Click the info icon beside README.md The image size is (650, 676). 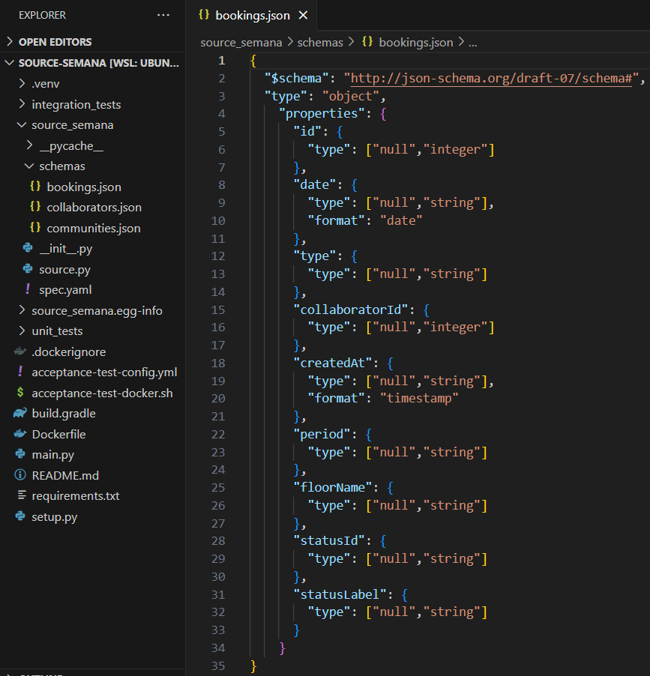(20, 475)
